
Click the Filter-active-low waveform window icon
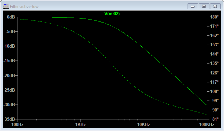coord(6,6)
